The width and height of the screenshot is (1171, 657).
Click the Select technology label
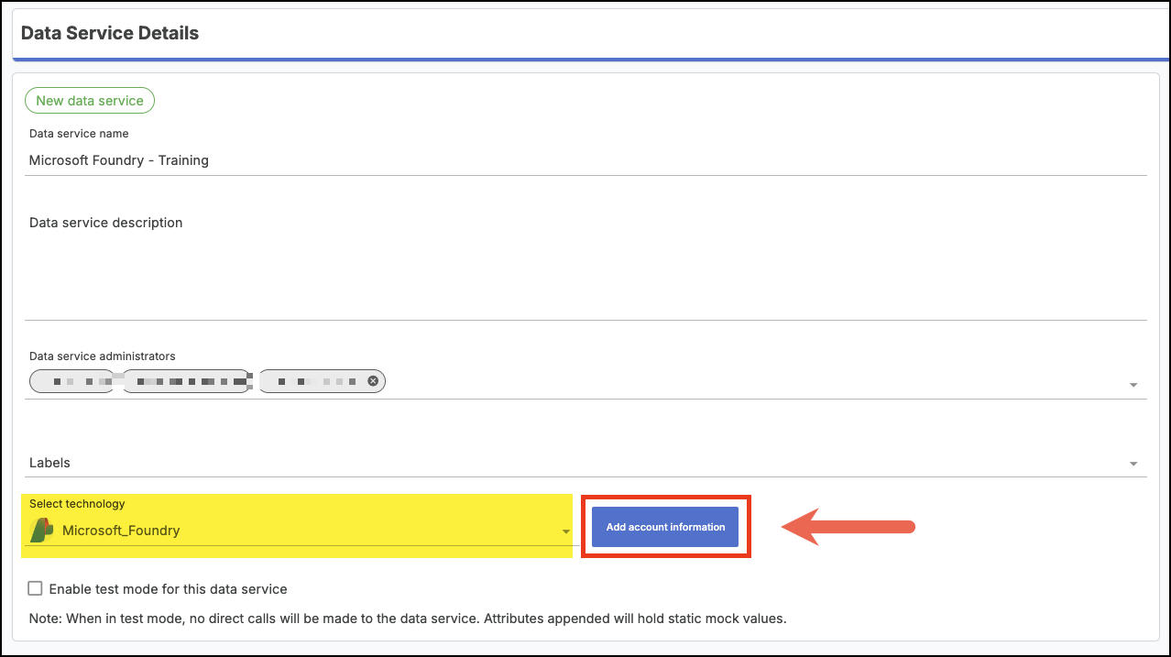[77, 504]
